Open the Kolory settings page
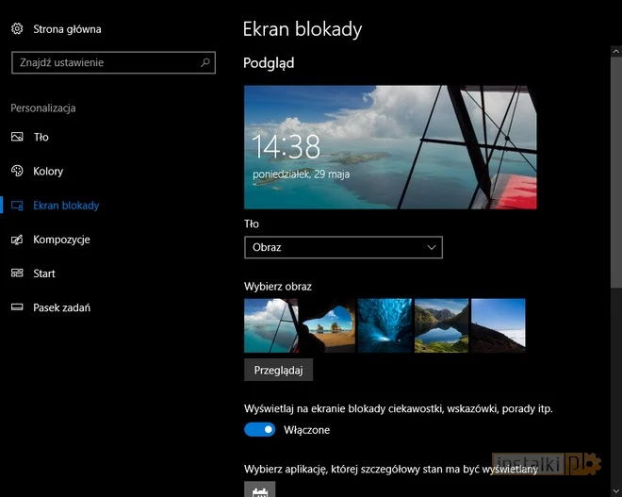This screenshot has height=497, width=622. tap(48, 172)
